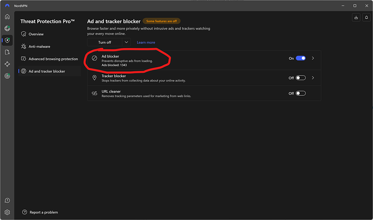Screen dimensions: 373x220
Task: Open the Dark Web Monitor target icon
Action: (8, 76)
